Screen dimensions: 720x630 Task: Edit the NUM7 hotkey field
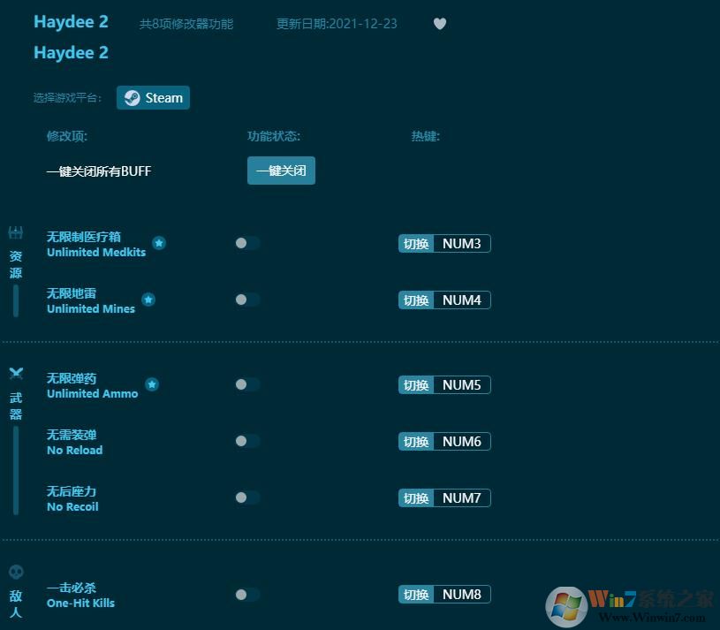click(462, 498)
